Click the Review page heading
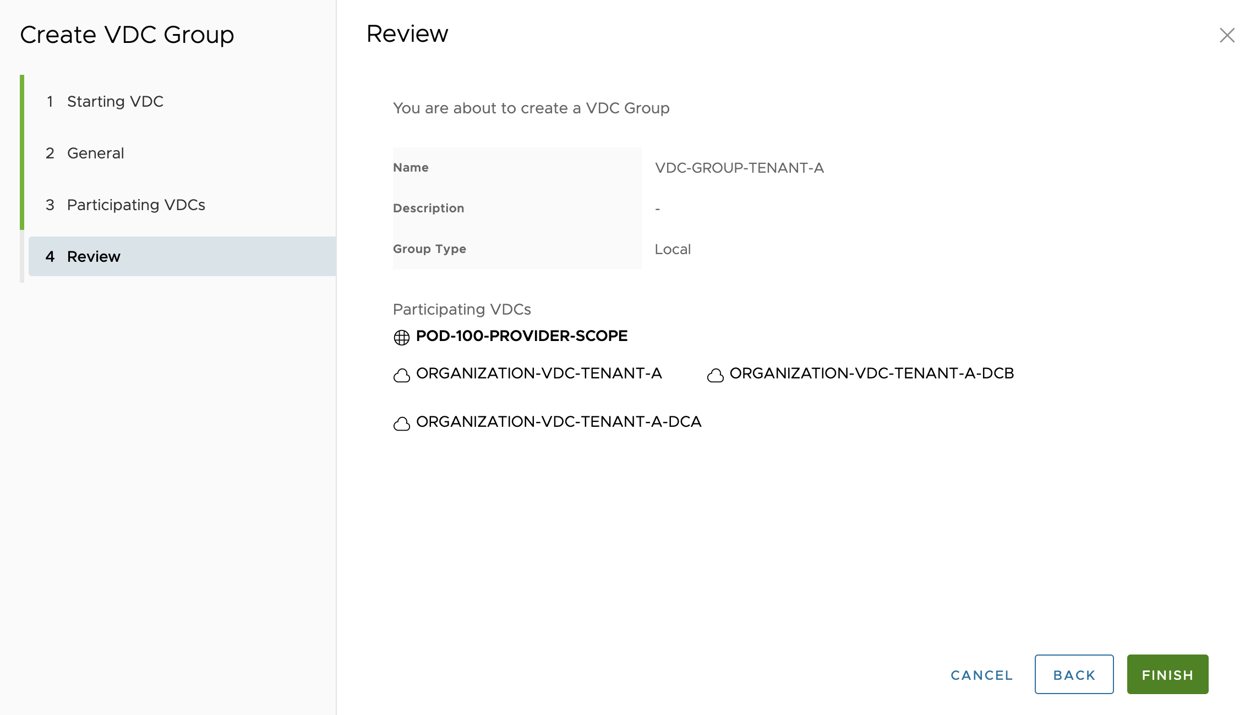 pos(407,34)
